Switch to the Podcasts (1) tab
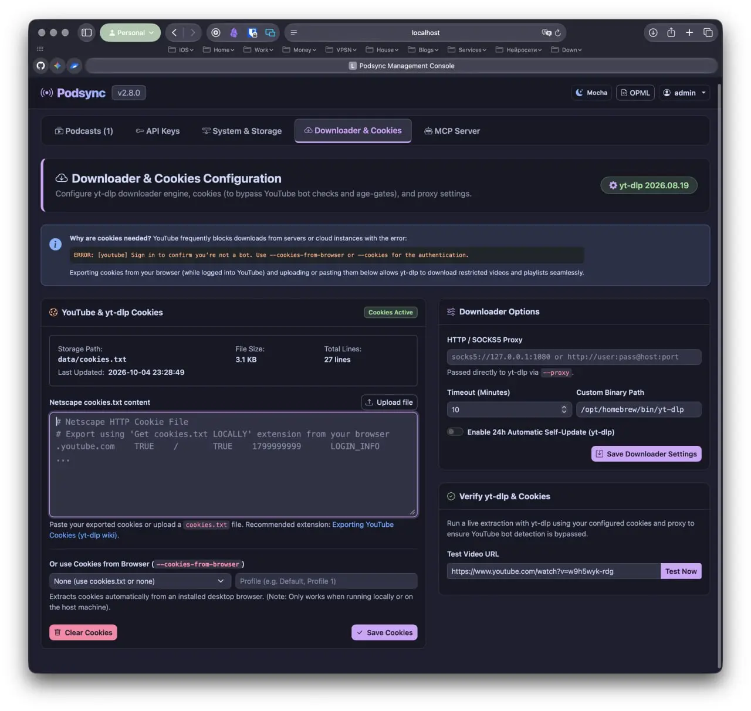 click(x=84, y=131)
